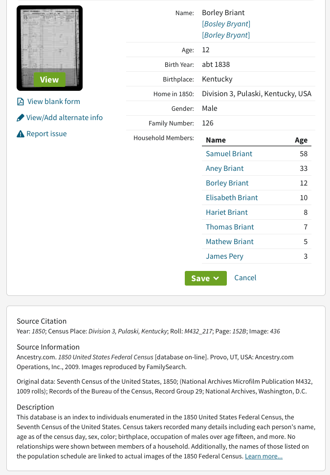Click the pencil icon for alternate info
330x475 pixels.
(x=21, y=118)
